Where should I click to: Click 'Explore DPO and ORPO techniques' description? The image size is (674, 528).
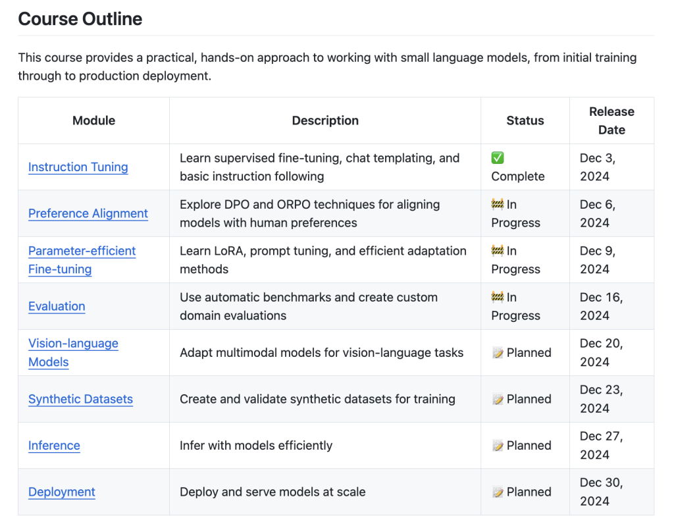point(310,213)
